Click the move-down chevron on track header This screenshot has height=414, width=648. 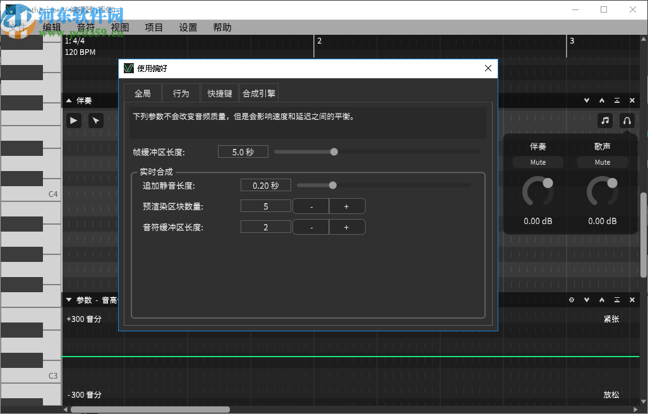point(586,100)
